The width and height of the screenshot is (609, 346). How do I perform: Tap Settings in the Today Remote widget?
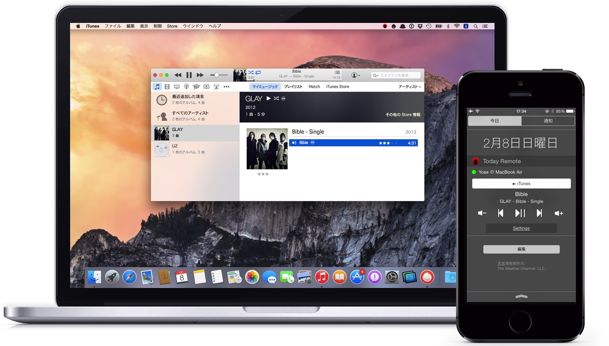[x=521, y=228]
